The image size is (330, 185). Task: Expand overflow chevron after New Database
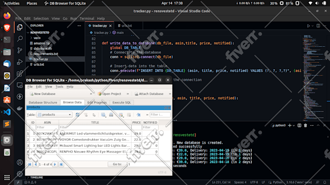coord(91,94)
